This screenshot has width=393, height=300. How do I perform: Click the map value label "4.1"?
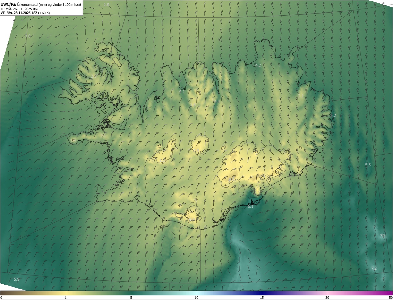pos(182,91)
